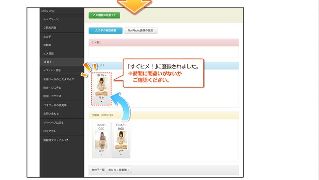Open お店ページのカスタマイズ sidebar item

59,79
